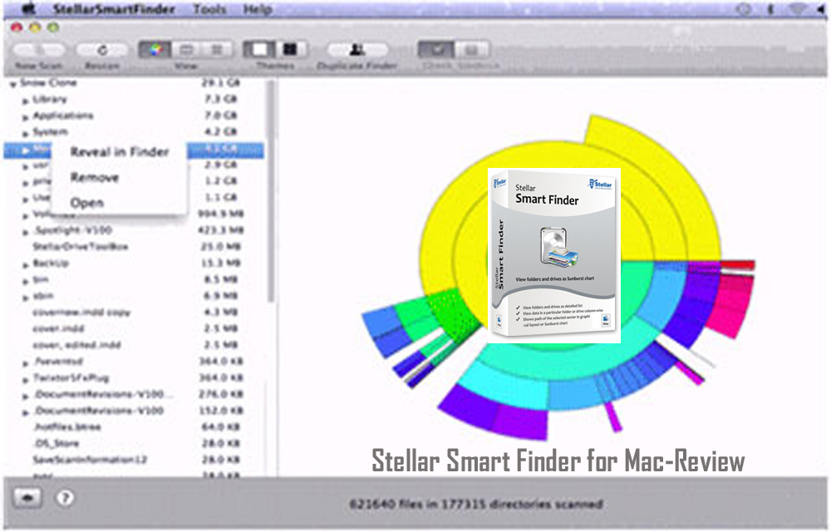
Task: Open the Duplicate Finder tool
Action: (356, 50)
